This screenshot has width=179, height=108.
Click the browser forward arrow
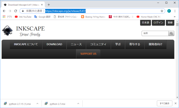[10, 11]
